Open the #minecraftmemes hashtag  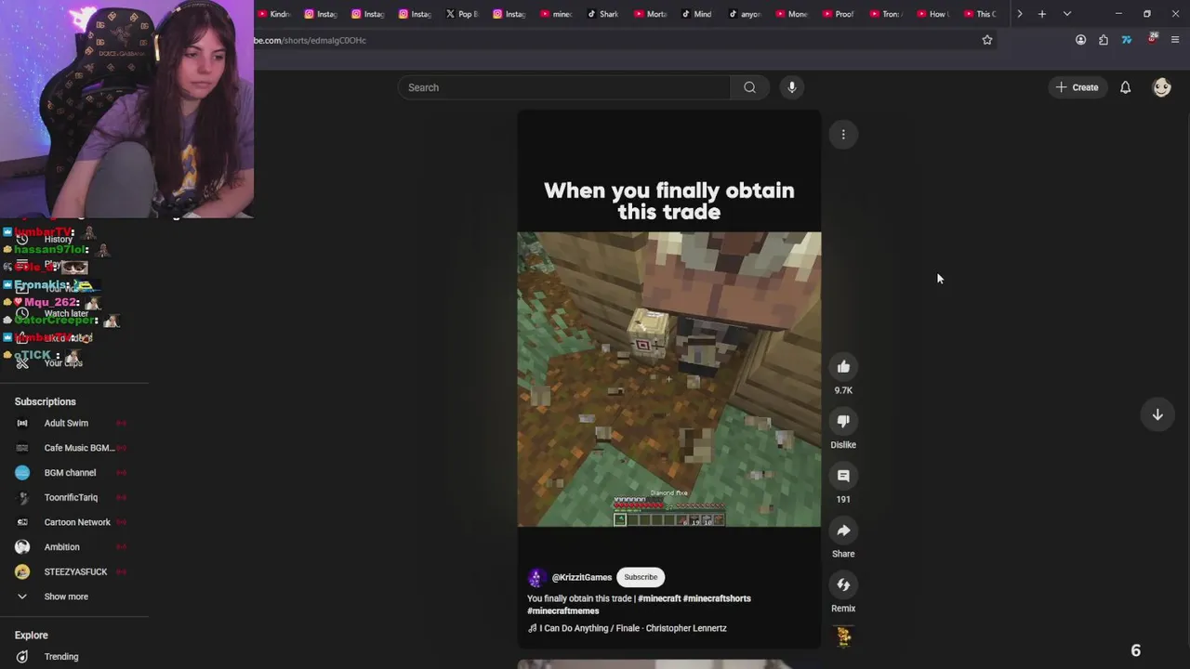coord(563,610)
